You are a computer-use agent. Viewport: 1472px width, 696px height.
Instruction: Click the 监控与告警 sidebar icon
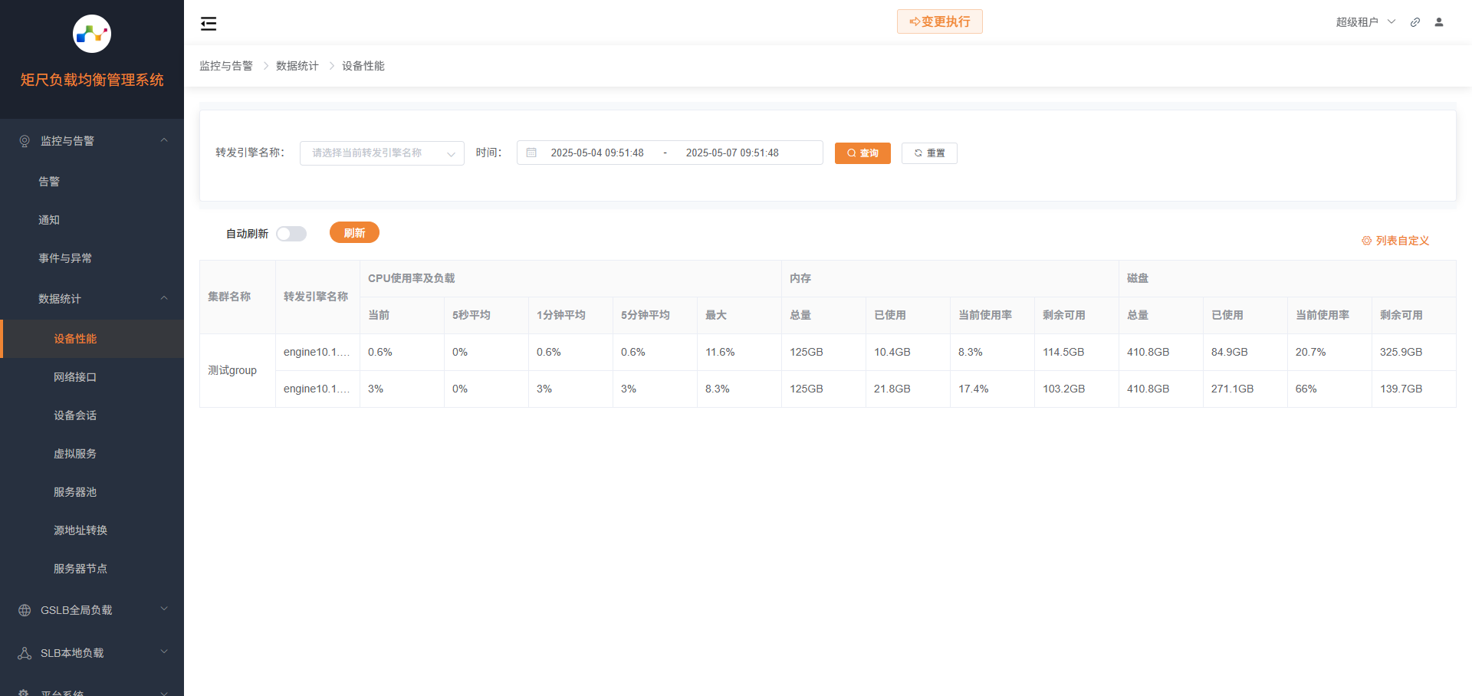pos(25,141)
